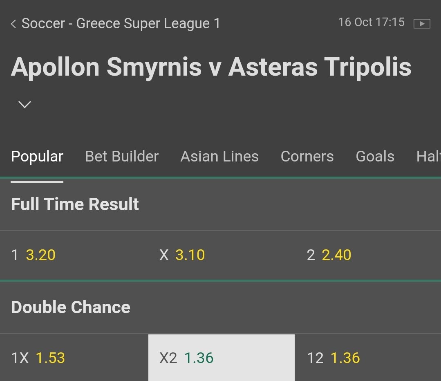Open the partially visible Half tab
This screenshot has height=381, width=441.
coord(428,157)
